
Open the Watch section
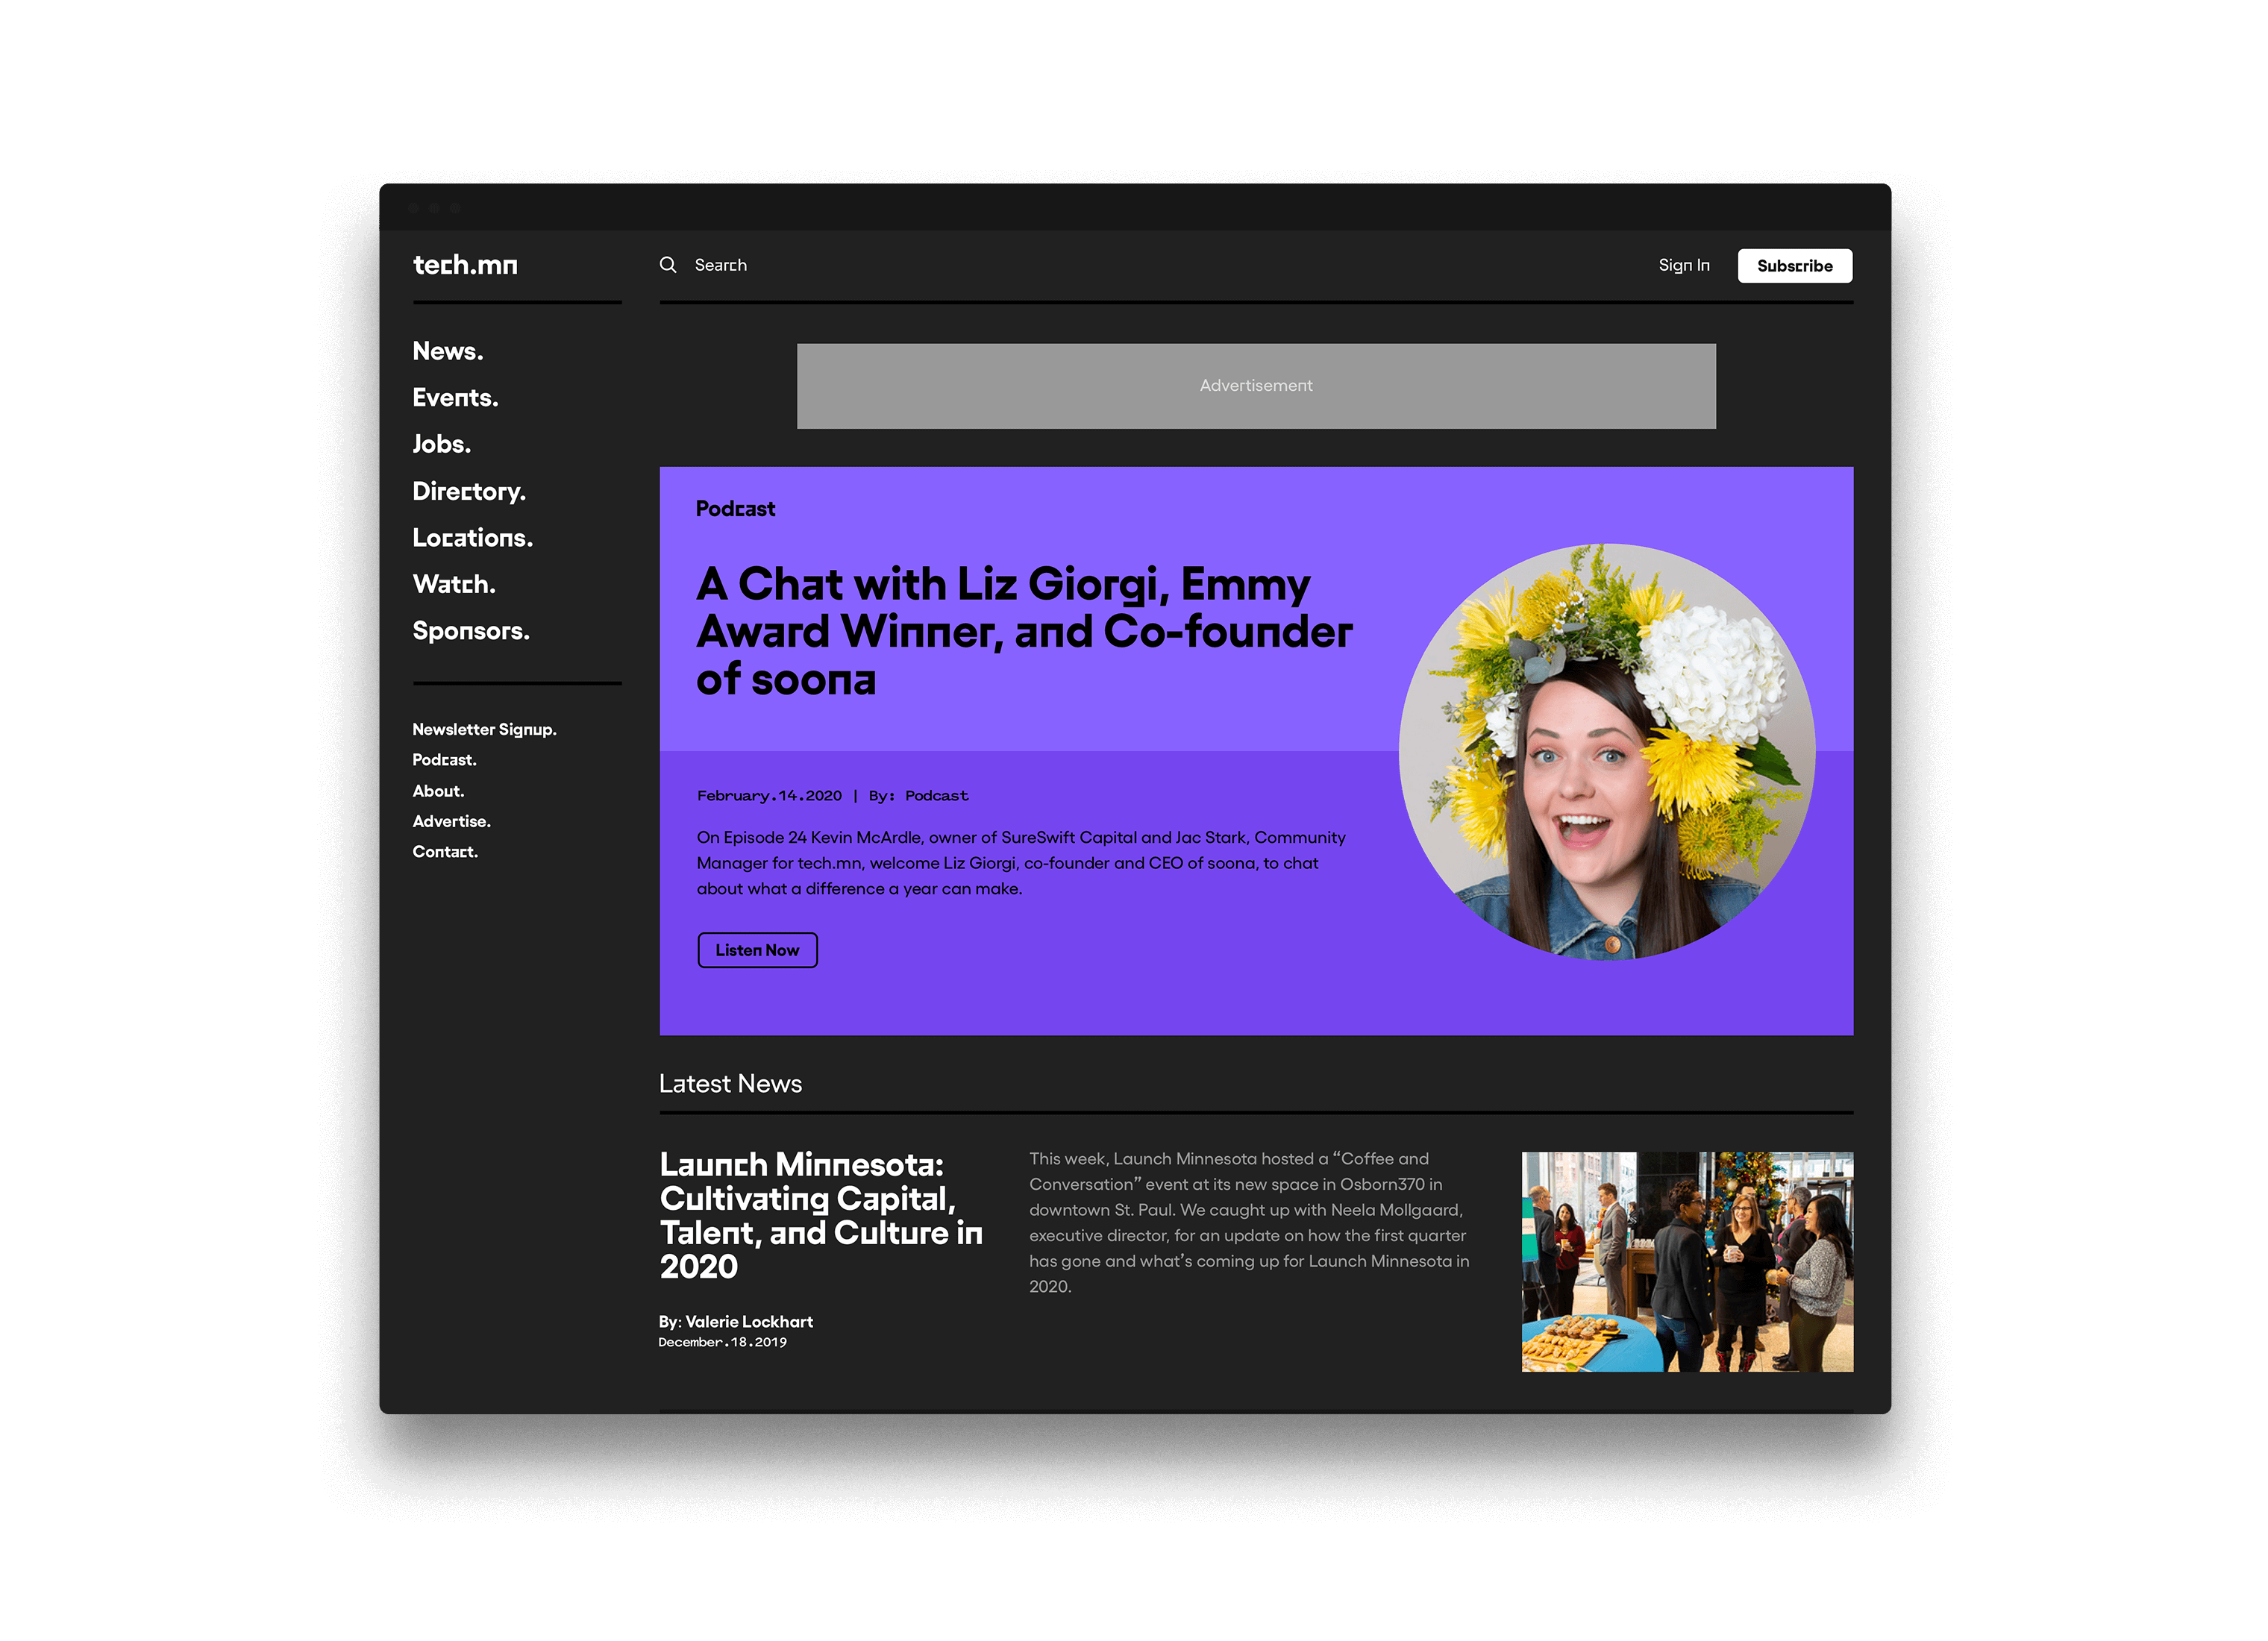[x=454, y=584]
